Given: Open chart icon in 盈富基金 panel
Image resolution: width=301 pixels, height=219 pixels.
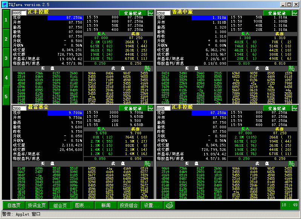Looking at the screenshot, I should (150, 108).
